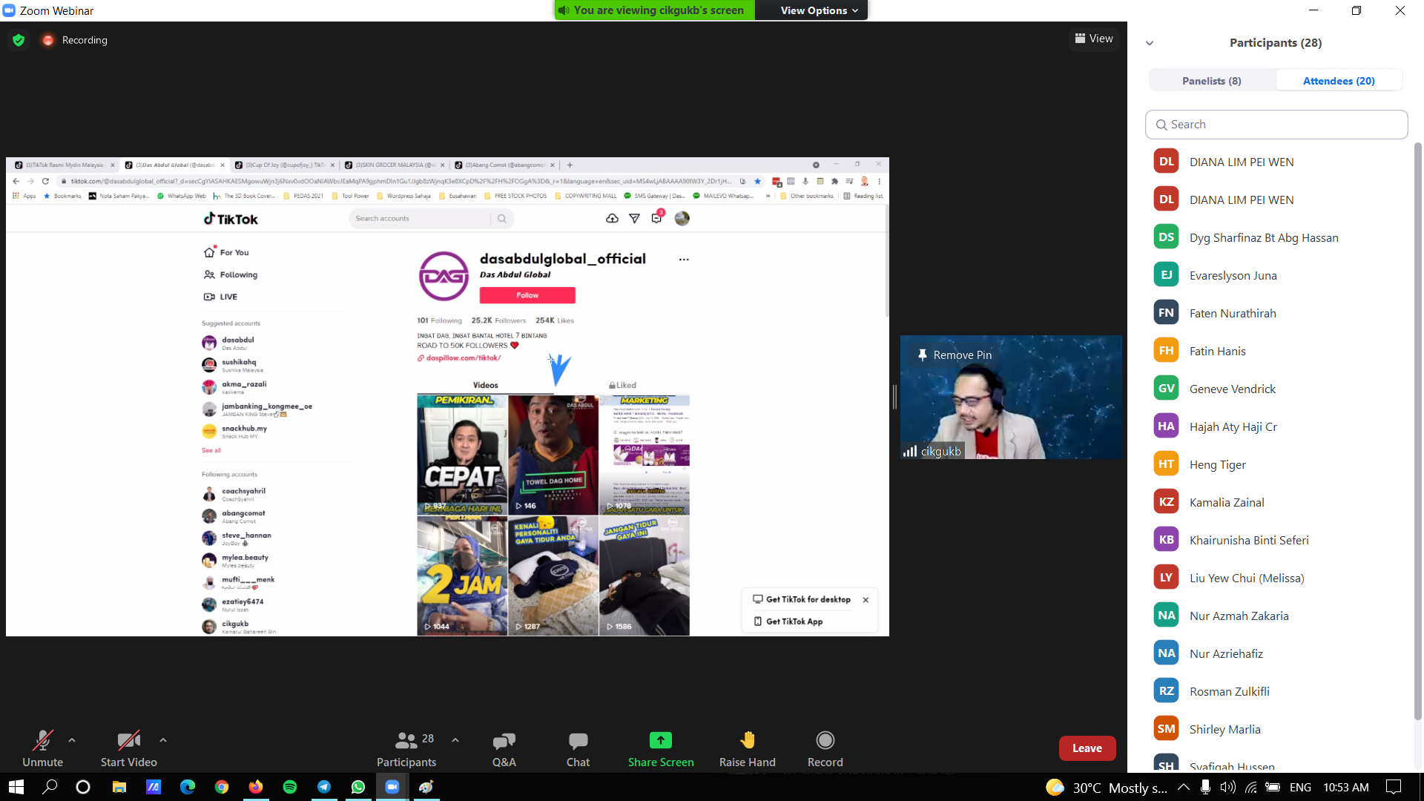Open the Windows notification center

pyautogui.click(x=1394, y=787)
